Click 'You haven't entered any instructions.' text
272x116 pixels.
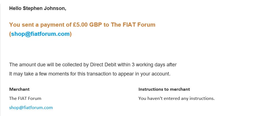coord(176,99)
